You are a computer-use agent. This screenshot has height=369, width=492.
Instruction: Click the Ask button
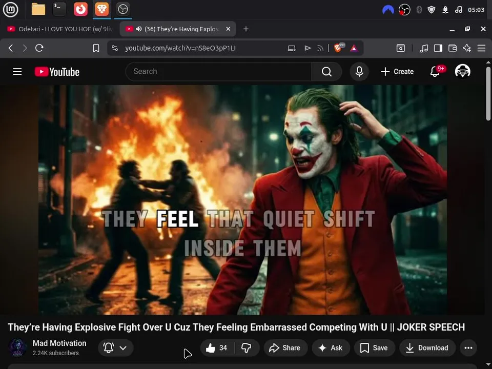(x=331, y=347)
